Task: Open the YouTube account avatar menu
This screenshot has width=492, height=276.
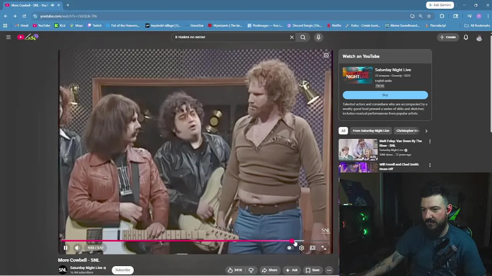Action: [479, 37]
